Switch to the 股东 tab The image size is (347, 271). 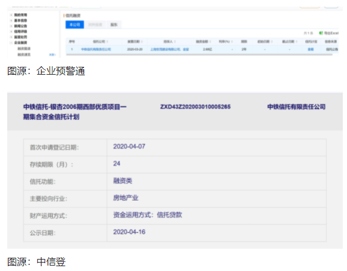[114, 25]
